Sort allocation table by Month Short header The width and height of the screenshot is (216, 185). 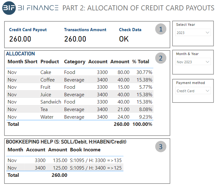(22, 62)
